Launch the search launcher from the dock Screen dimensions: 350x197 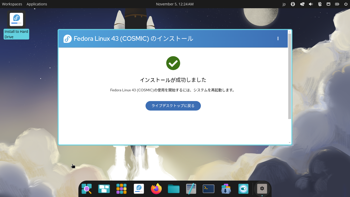coord(87,189)
